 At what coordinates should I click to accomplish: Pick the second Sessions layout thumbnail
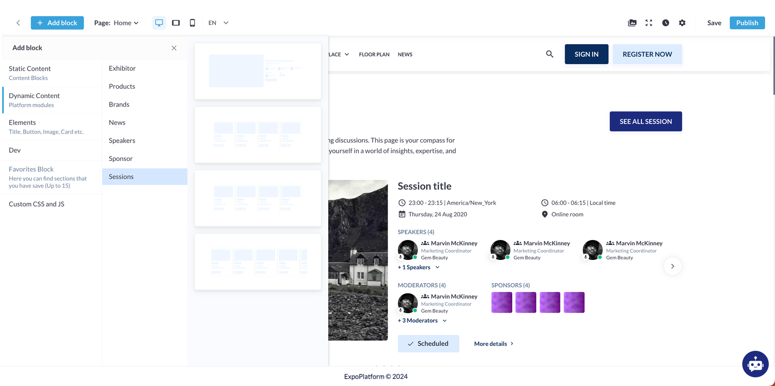click(x=258, y=135)
